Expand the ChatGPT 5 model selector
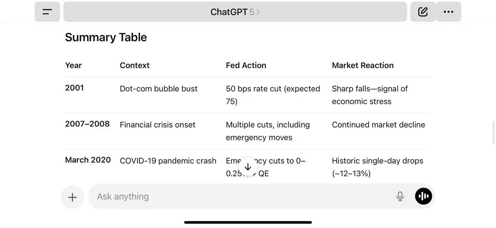This screenshot has height=228, width=496. coord(235,12)
